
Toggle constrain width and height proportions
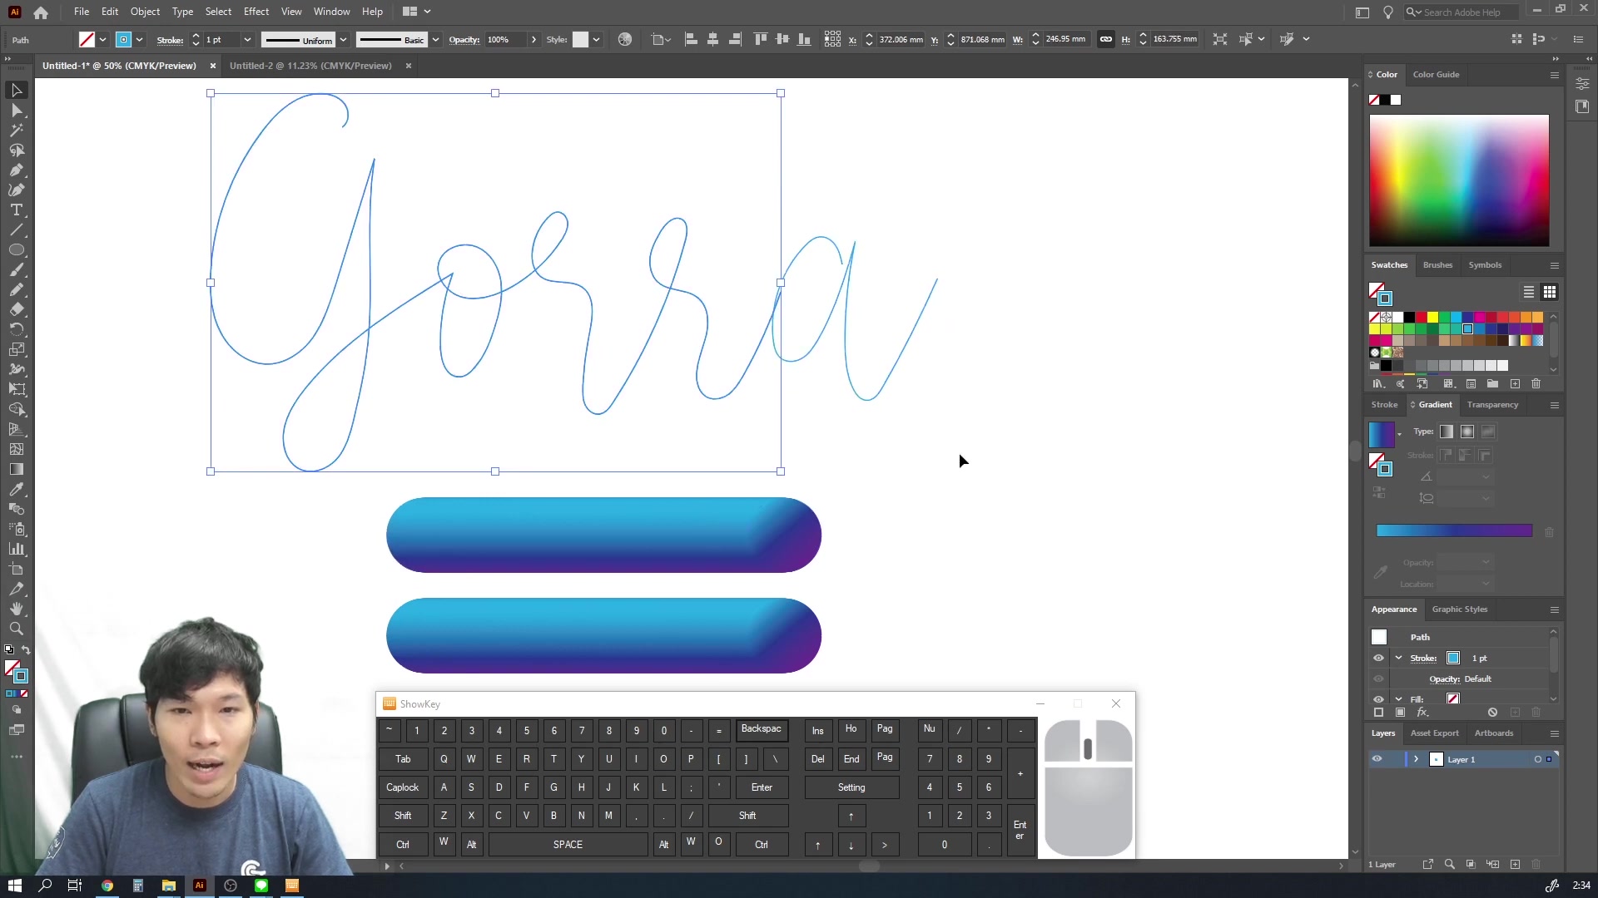(1106, 39)
